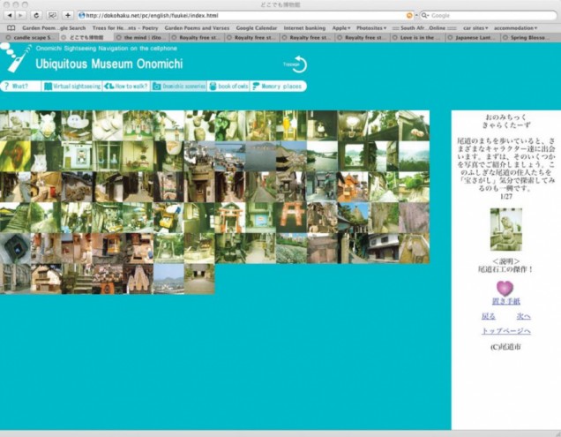Open the pagoda tower scenery thumbnail
Screen dimensions: 561x437
(291, 156)
